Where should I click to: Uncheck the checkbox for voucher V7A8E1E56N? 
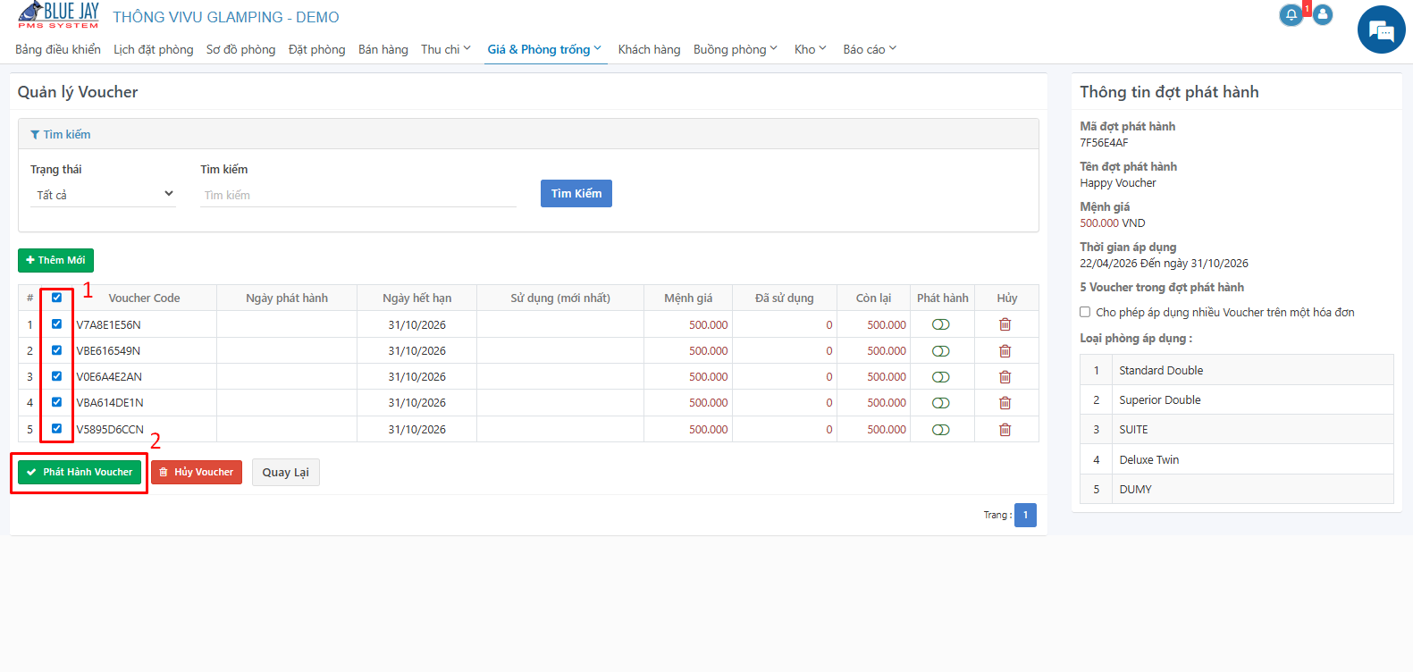point(56,324)
